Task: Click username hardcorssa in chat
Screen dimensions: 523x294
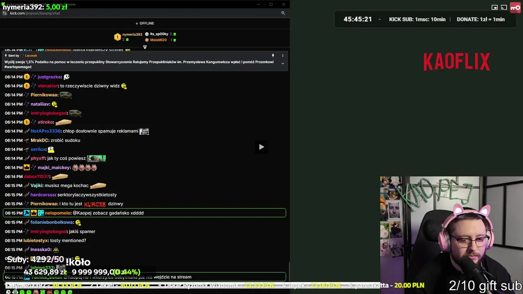Action: tap(42, 195)
